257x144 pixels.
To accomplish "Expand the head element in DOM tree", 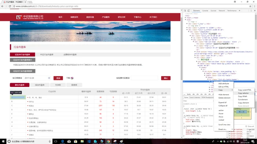I will pos(185,18).
